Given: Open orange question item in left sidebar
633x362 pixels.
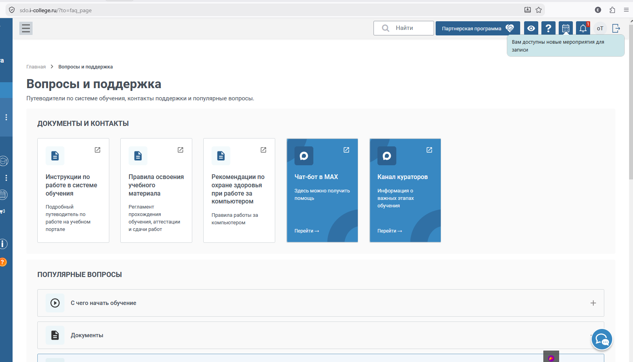Looking at the screenshot, I should pyautogui.click(x=3, y=262).
